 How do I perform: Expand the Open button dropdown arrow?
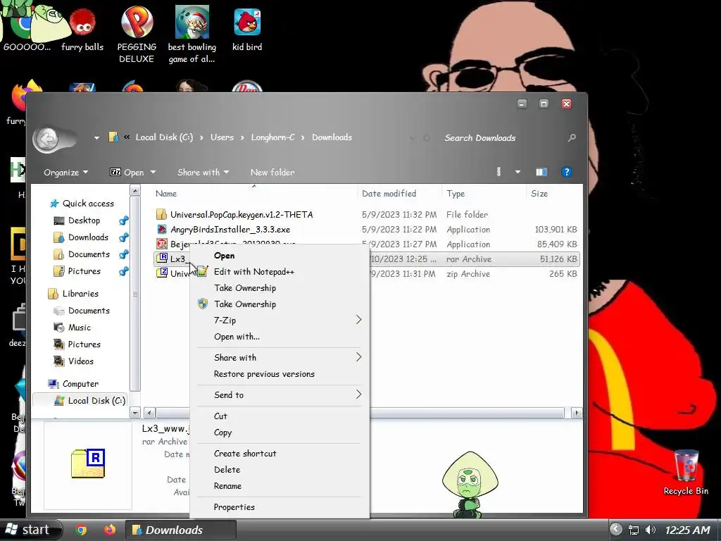[x=153, y=172]
